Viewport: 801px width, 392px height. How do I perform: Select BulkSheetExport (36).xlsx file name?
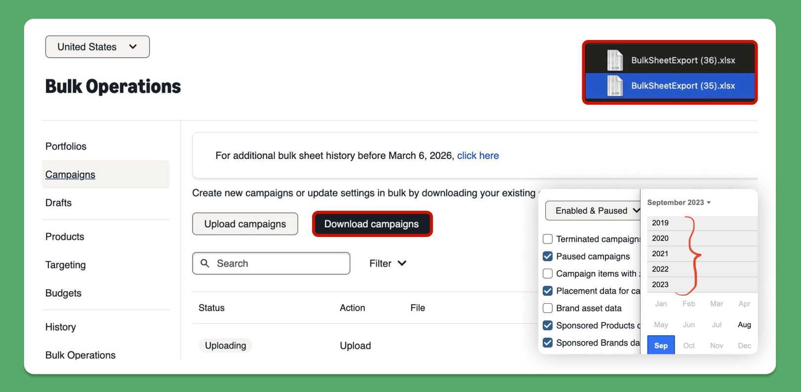[x=683, y=60]
